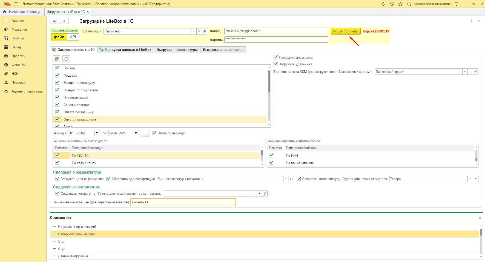Click the document types list scrollbar
485x262 pixels.
pos(269,82)
